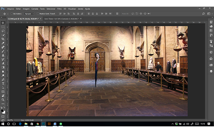Open the Creative Cloud Libraries panel icon

coord(211,65)
